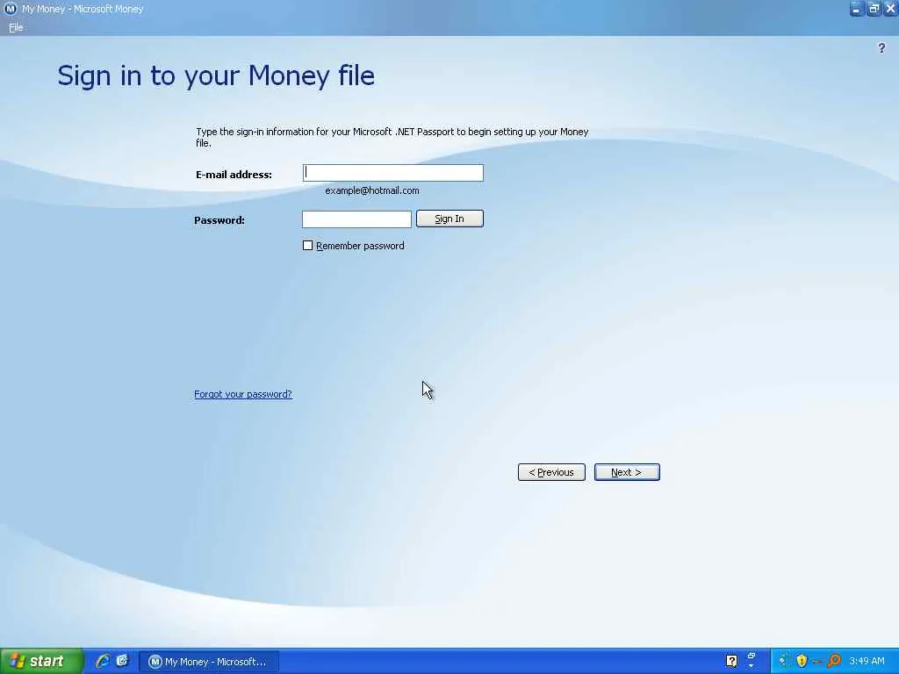This screenshot has height=674, width=899.
Task: Focus the Password field
Action: point(356,219)
